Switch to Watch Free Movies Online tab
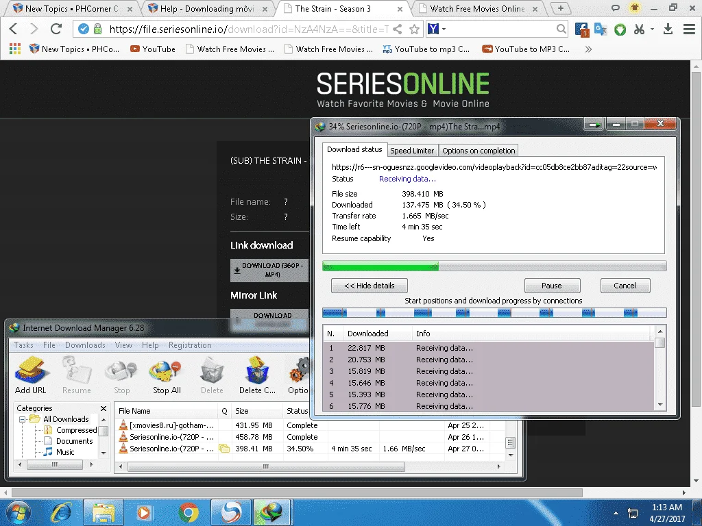The height and width of the screenshot is (526, 702). (x=477, y=8)
